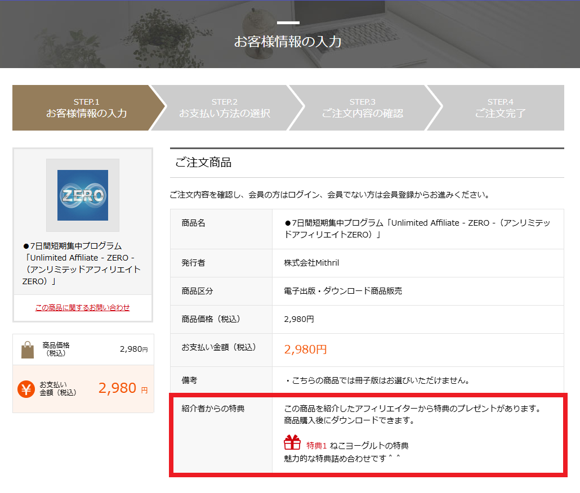Viewport: 580px width, 493px height.
Task: Jump to STEP.3 ご注文内容の確認
Action: pos(362,108)
